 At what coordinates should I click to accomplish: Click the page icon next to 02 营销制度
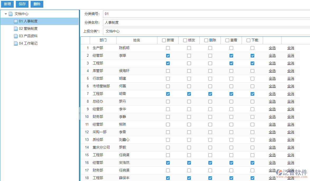tap(16, 28)
